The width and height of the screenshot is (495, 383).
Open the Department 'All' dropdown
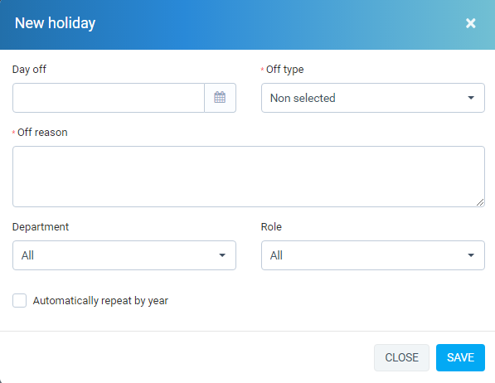tap(124, 255)
